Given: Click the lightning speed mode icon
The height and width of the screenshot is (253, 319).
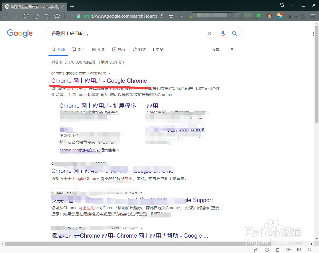Looking at the screenshot, I should [x=162, y=16].
